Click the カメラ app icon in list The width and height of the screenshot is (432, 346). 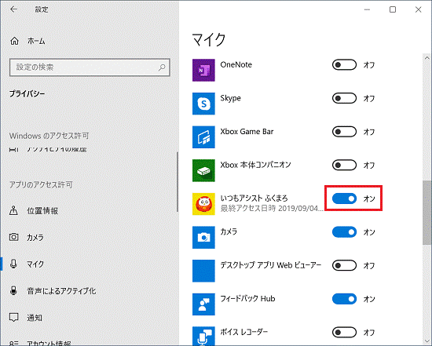coord(203,237)
